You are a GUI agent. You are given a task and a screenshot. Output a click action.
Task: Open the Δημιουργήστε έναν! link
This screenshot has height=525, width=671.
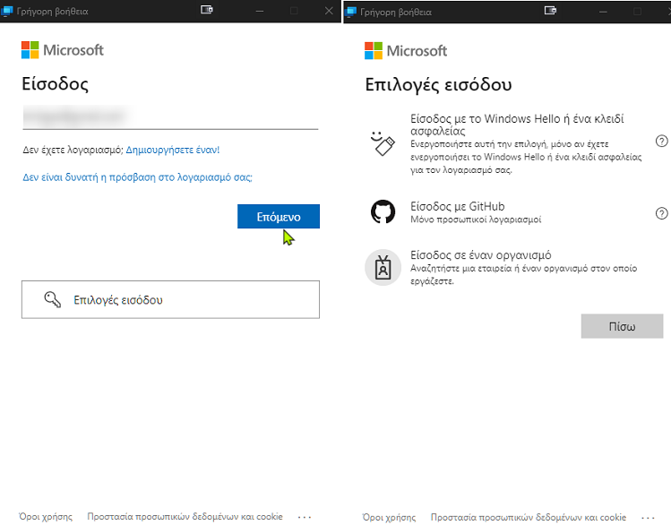point(173,150)
